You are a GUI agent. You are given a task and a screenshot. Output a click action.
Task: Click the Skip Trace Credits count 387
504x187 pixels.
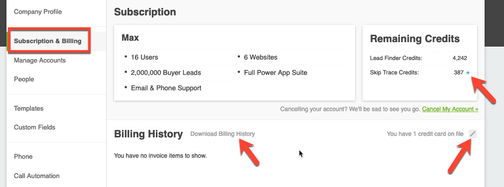coord(459,73)
